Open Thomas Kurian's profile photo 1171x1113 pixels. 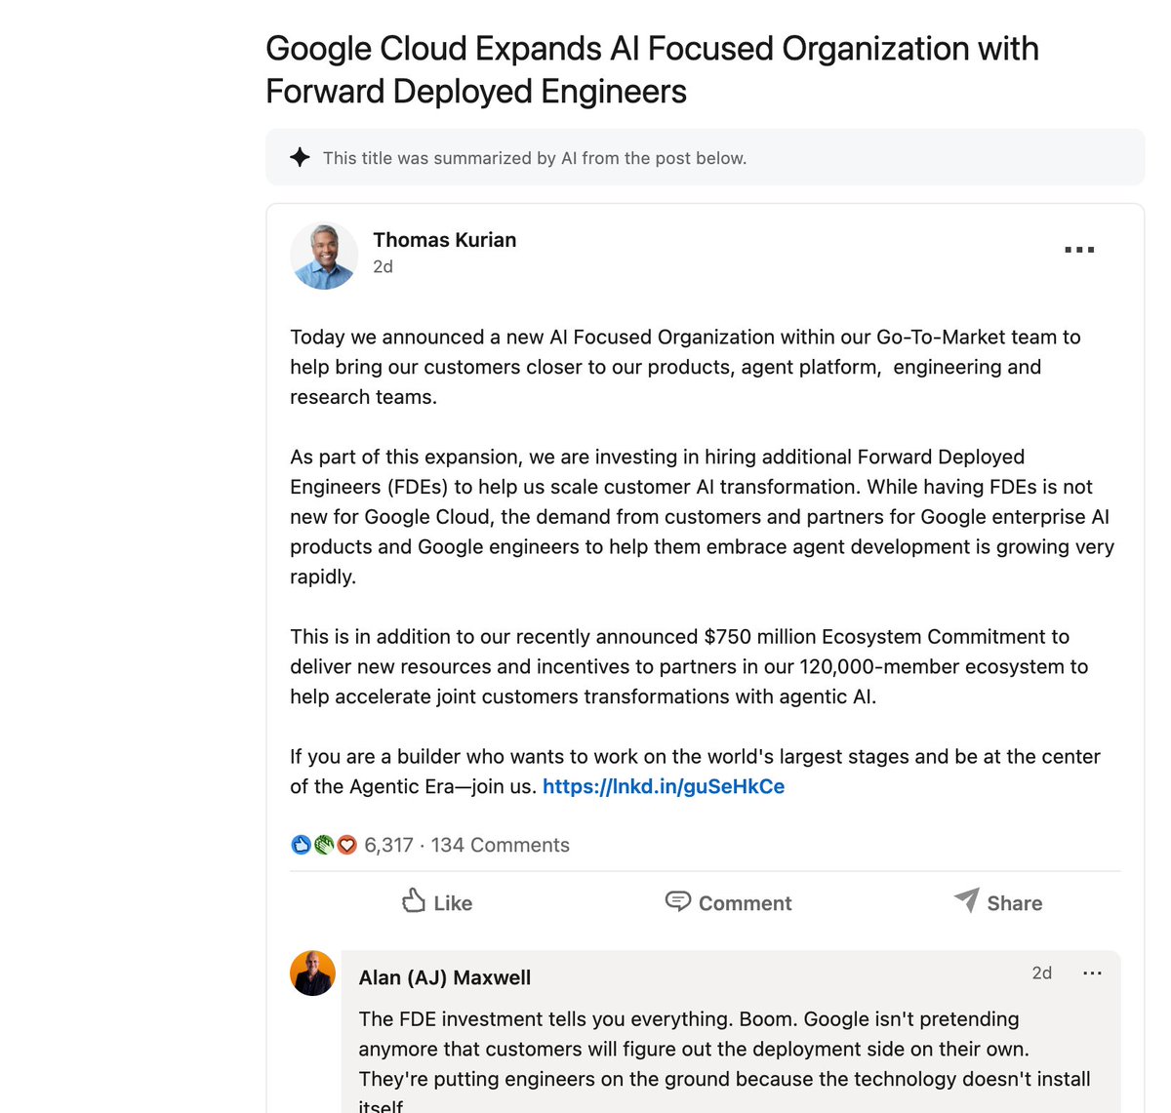(324, 256)
